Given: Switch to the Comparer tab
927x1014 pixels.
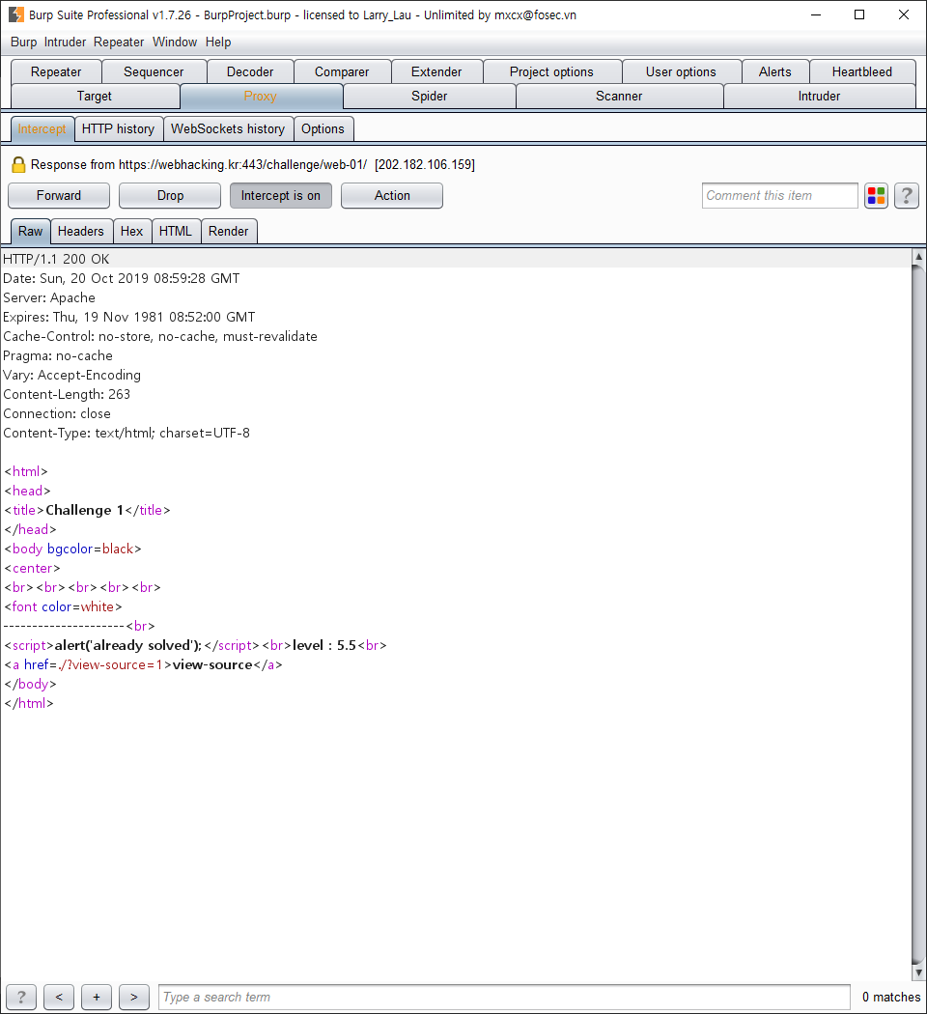Looking at the screenshot, I should coord(342,71).
